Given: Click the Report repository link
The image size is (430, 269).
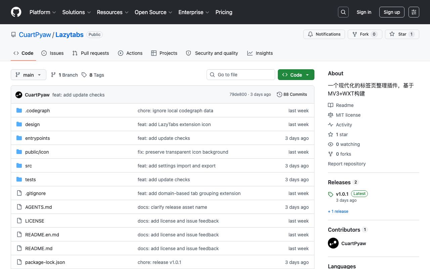Looking at the screenshot, I should tap(347, 164).
